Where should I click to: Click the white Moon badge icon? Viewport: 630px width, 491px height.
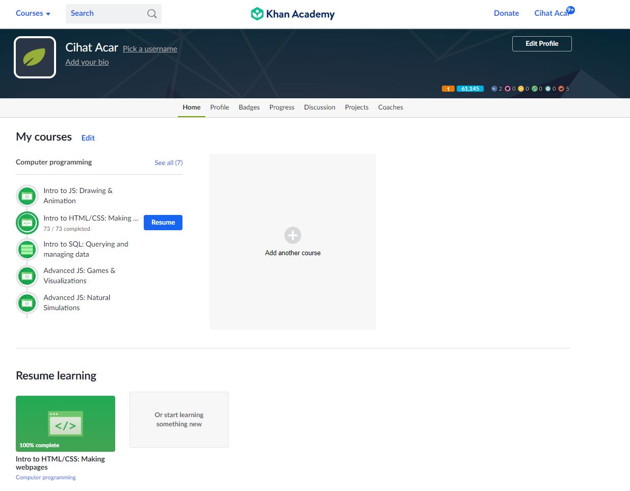(x=548, y=89)
